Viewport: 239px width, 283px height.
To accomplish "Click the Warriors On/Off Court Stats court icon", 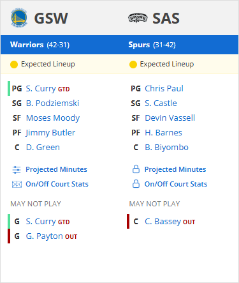I will (x=17, y=184).
